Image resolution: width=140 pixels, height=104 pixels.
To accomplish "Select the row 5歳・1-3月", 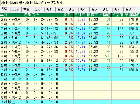I will (70, 65).
